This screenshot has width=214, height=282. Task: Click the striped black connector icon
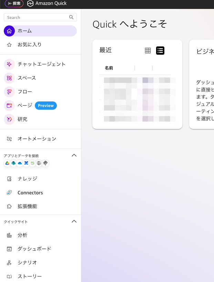(45, 163)
